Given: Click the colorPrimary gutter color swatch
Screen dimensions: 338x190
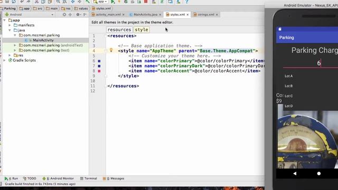Looking at the screenshot, I should (x=99, y=61).
